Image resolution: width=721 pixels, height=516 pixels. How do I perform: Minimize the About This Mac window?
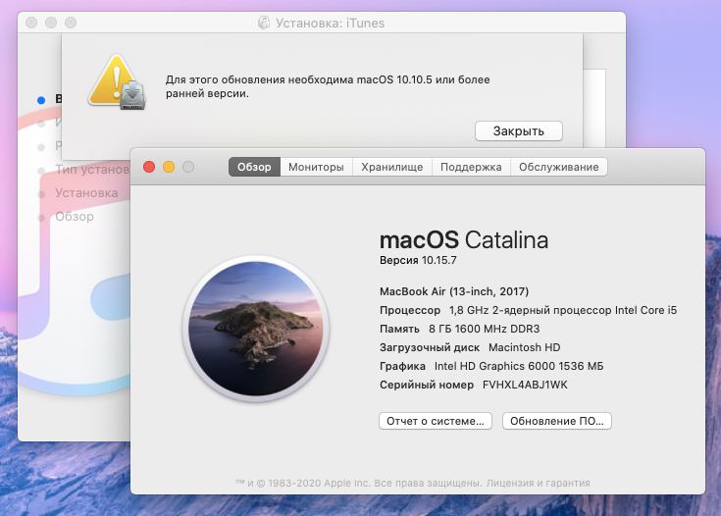point(169,167)
